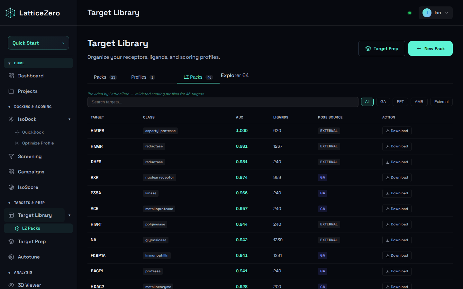Click EXTERNAL badge in HIVRT row

(x=329, y=224)
